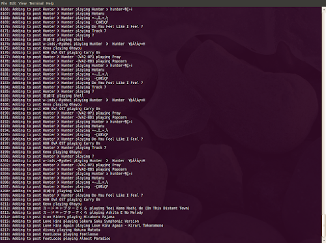Open the Terminal menu
The width and height of the screenshot is (326, 243).
pos(37,3)
